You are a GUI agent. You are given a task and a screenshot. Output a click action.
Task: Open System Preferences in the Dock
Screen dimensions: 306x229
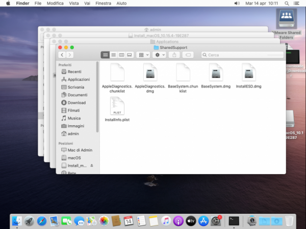tap(216, 221)
